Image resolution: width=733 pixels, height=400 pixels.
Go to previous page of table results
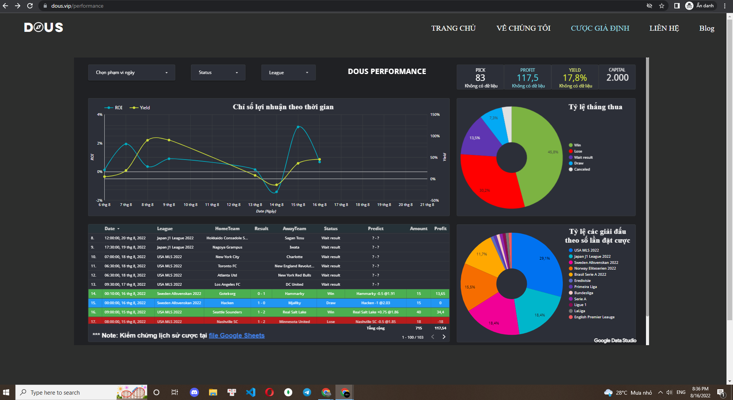(x=433, y=337)
